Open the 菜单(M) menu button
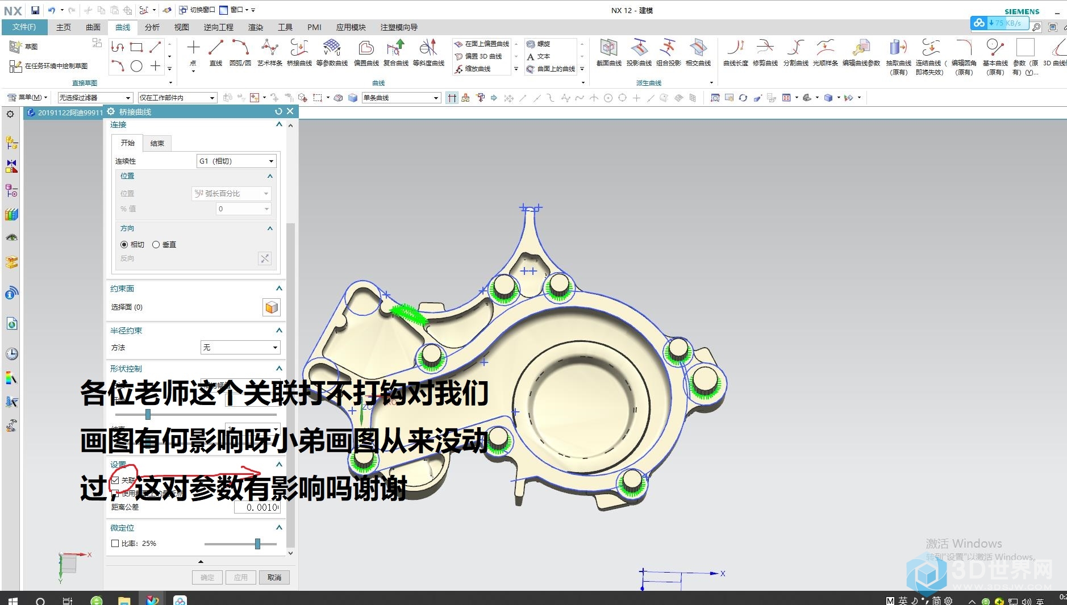Image resolution: width=1067 pixels, height=605 pixels. click(x=27, y=98)
